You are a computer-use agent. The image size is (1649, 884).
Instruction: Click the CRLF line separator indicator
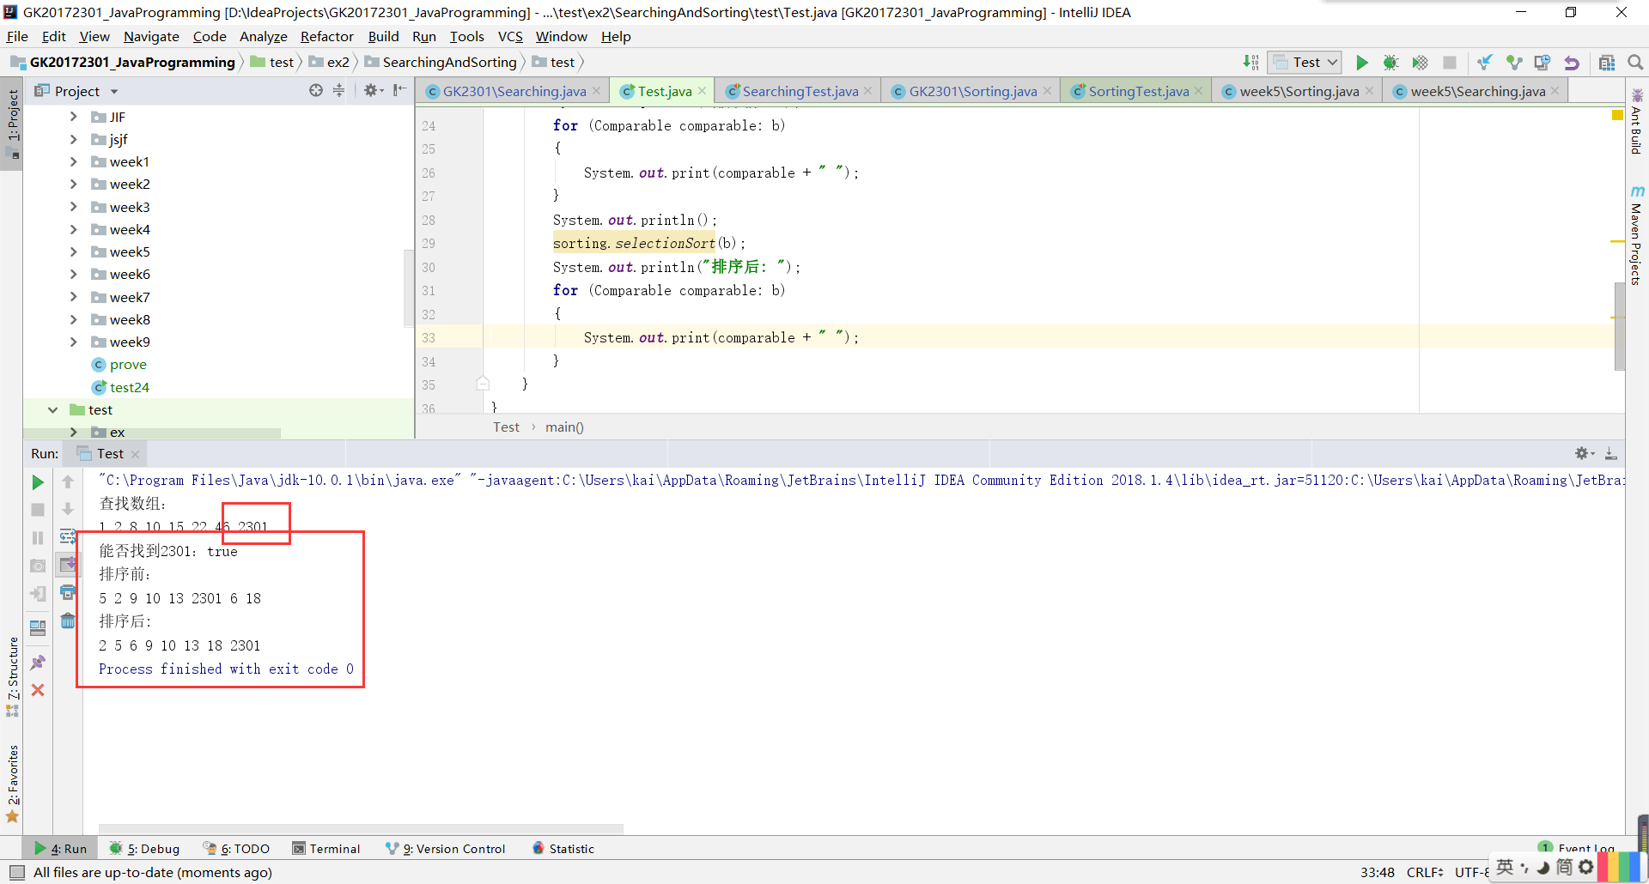click(x=1424, y=872)
